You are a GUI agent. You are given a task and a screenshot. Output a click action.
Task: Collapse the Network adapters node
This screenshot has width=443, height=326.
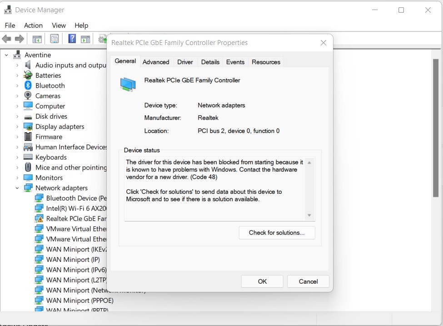(17, 188)
